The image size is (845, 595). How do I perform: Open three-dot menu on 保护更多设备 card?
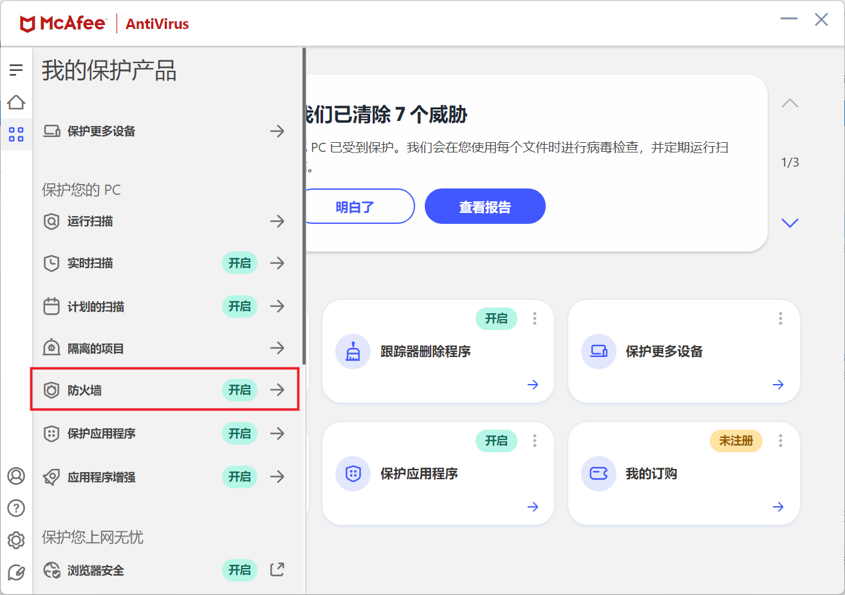(x=781, y=318)
